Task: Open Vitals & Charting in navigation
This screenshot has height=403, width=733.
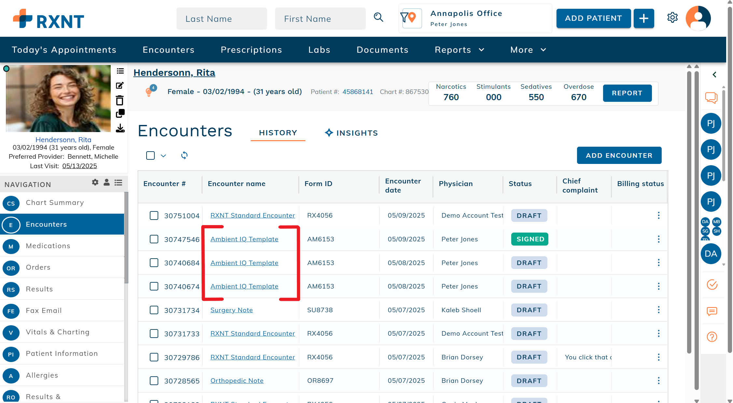Action: coord(62,332)
